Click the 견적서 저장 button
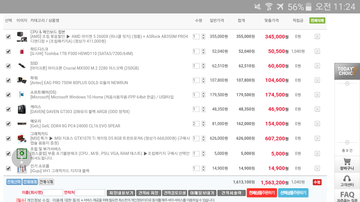This screenshot has width=360, height=202. point(148,193)
